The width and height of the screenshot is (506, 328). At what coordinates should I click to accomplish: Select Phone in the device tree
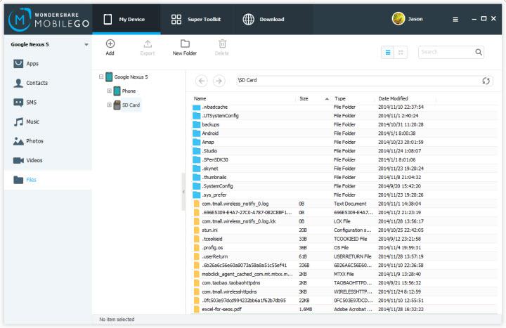click(x=129, y=91)
